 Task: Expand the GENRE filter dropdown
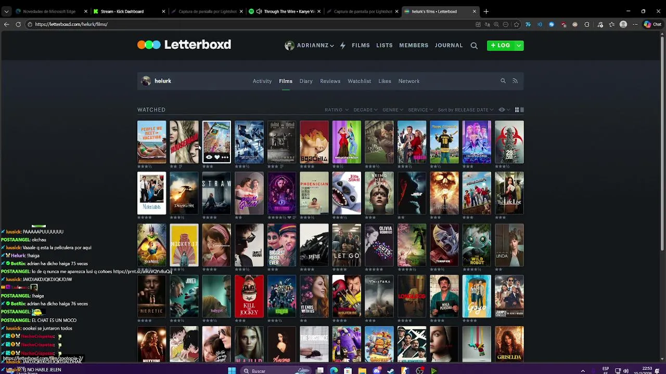click(x=393, y=110)
